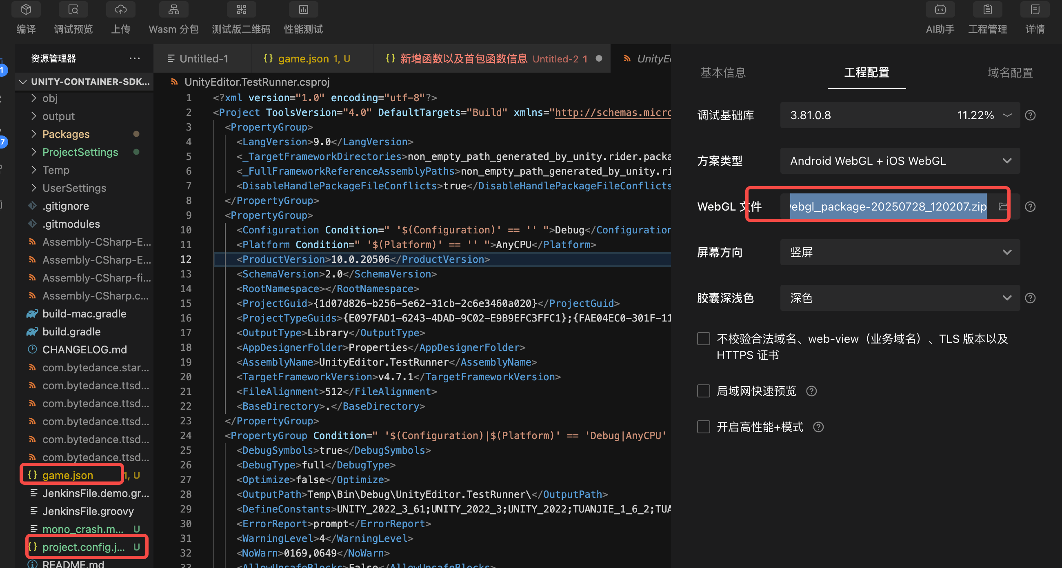This screenshot has width=1062, height=568.
Task: Open 调试预览 debug preview tool
Action: click(x=73, y=9)
